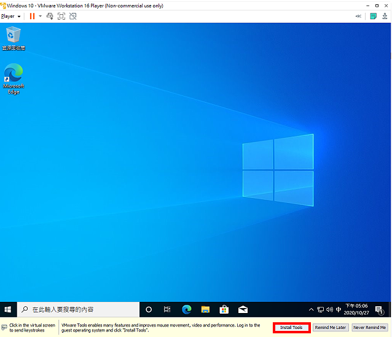Screen dimensions: 392x337
Task: Click the Remind Me Later button
Action: coord(331,328)
